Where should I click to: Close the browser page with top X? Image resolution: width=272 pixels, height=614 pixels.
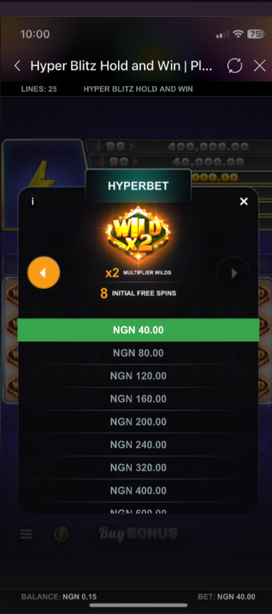click(260, 66)
